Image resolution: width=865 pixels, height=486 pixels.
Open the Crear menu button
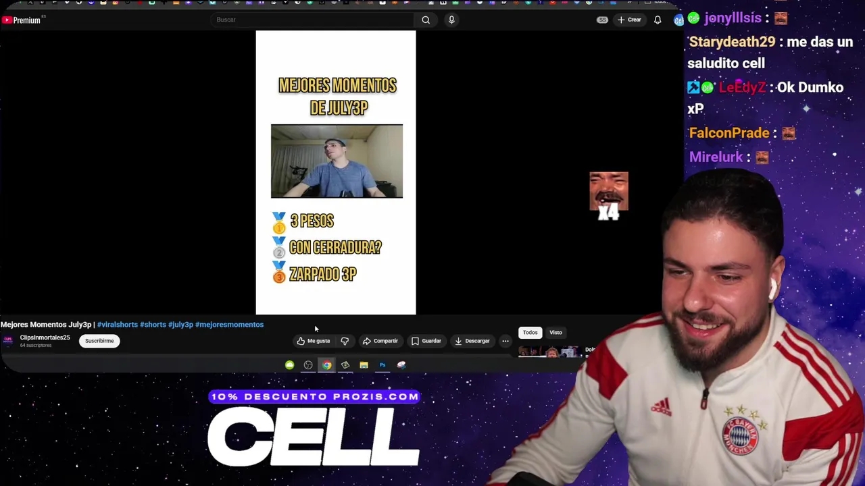[x=628, y=20]
